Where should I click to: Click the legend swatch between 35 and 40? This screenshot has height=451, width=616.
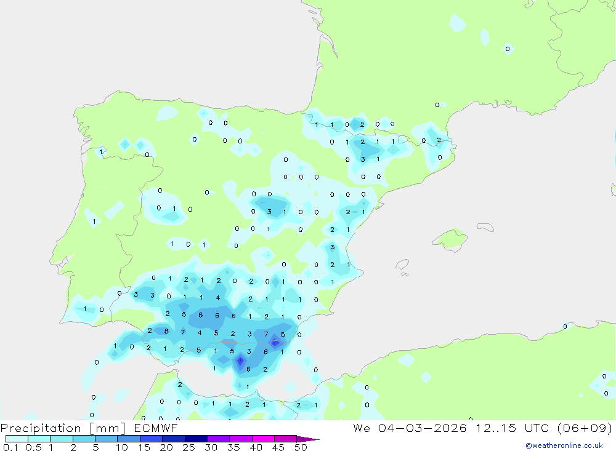point(241,439)
